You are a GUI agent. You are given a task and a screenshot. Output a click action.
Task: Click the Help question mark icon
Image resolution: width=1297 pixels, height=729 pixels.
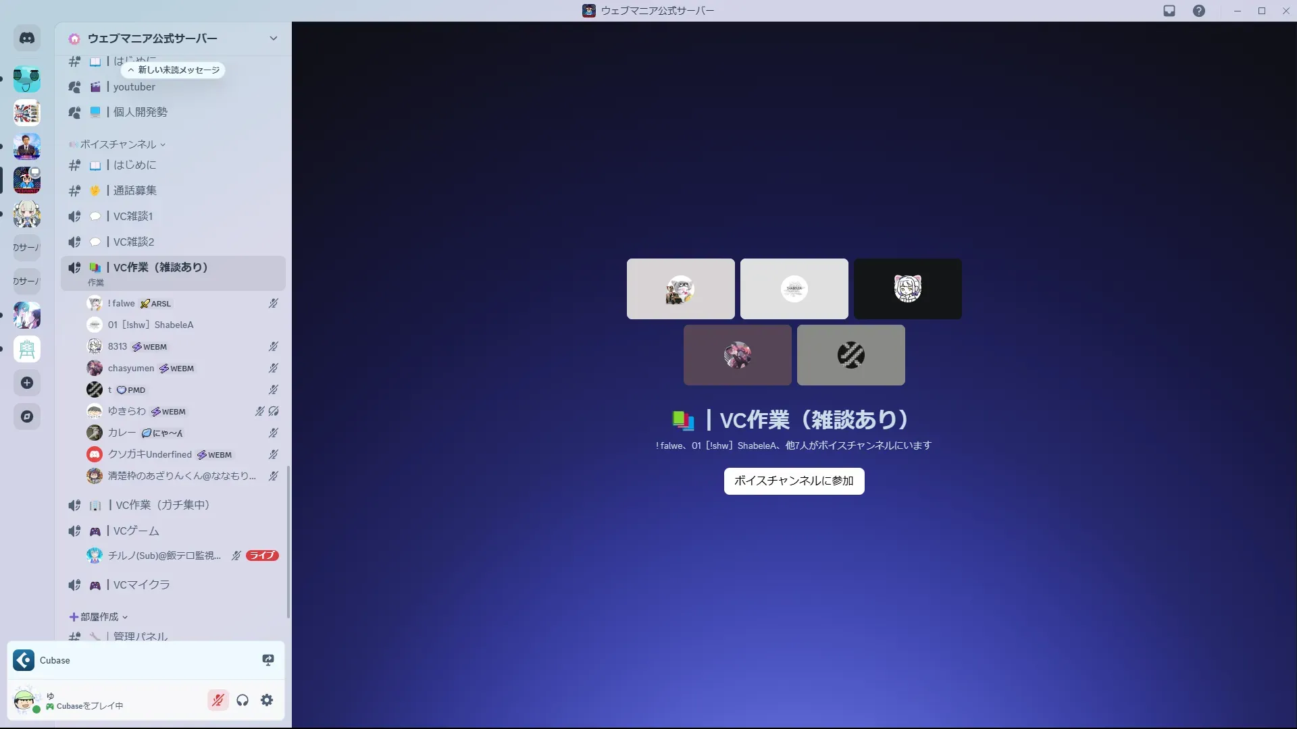click(x=1198, y=11)
